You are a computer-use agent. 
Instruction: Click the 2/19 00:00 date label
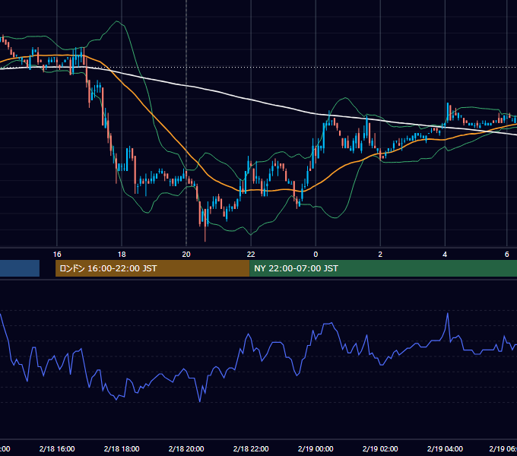point(316,448)
